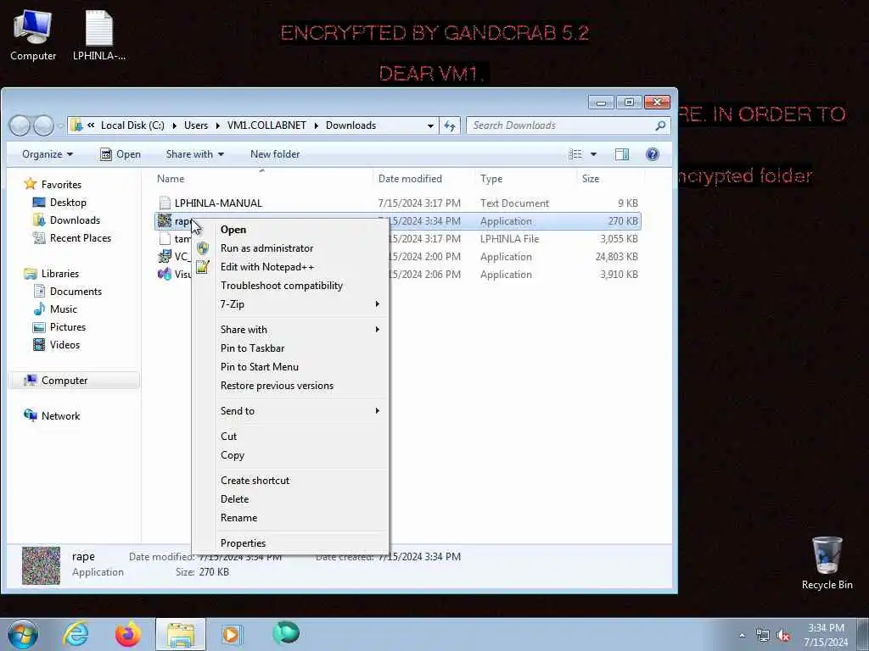Open Libraries in navigation pane
This screenshot has width=869, height=651.
coord(51,274)
